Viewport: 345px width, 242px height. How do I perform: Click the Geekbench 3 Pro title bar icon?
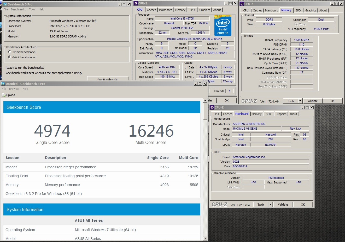[x=5, y=4]
